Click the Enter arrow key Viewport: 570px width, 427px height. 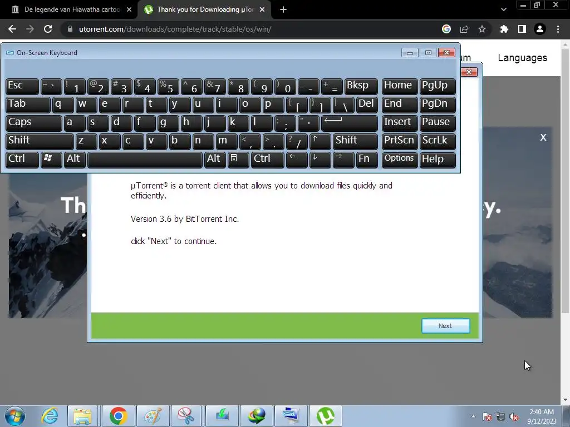pyautogui.click(x=350, y=123)
